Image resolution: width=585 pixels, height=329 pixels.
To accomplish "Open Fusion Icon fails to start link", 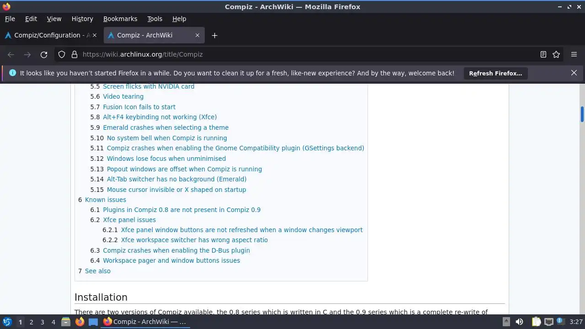I will click(x=139, y=107).
